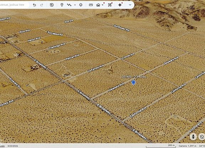Viewport: 205px width, 148px height.
Task: Activate the Street View pegman button
Action: (193, 137)
